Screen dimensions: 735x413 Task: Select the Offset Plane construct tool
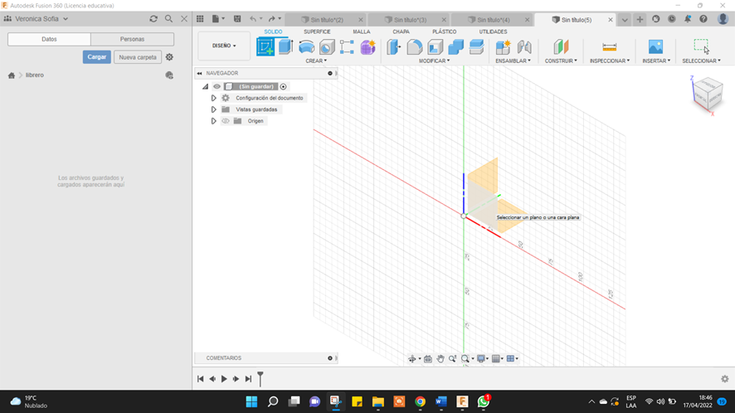[561, 47]
